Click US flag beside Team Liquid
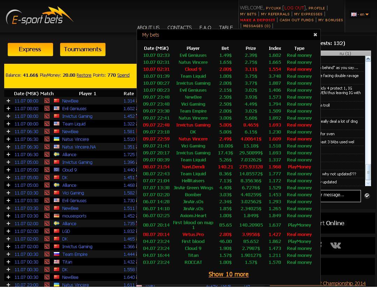Screen dimensions: 377x290 [x=57, y=124]
